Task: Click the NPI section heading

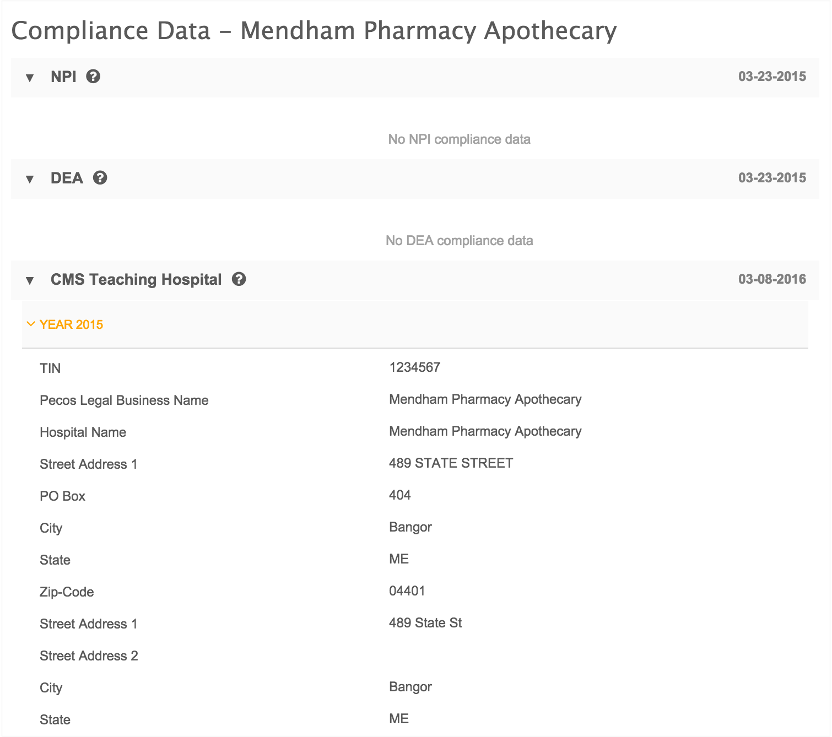Action: click(x=63, y=77)
